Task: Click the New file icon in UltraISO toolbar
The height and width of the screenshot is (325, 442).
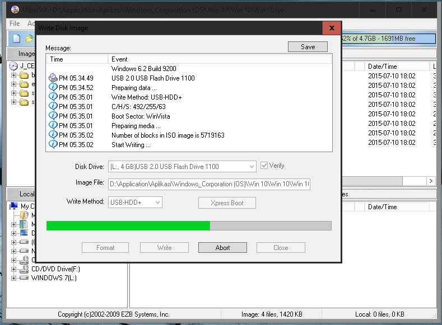Action: [16, 39]
